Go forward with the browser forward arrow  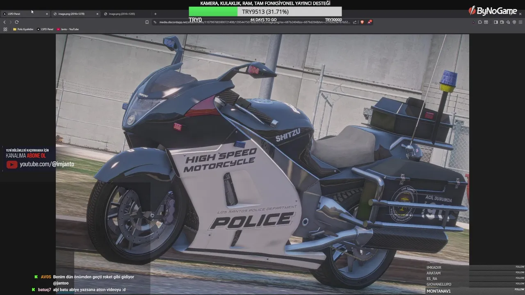point(10,22)
